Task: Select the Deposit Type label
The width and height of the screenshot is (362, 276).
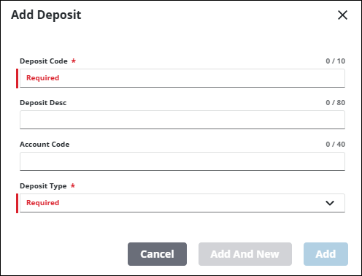Action: click(x=43, y=186)
